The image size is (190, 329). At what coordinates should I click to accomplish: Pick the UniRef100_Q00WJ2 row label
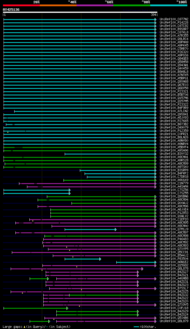[x=174, y=203]
